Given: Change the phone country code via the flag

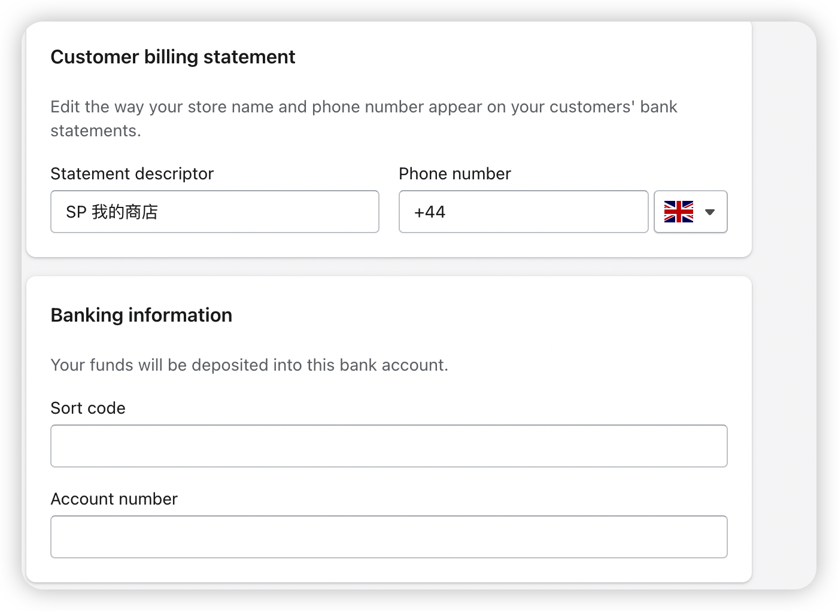Looking at the screenshot, I should [x=690, y=212].
